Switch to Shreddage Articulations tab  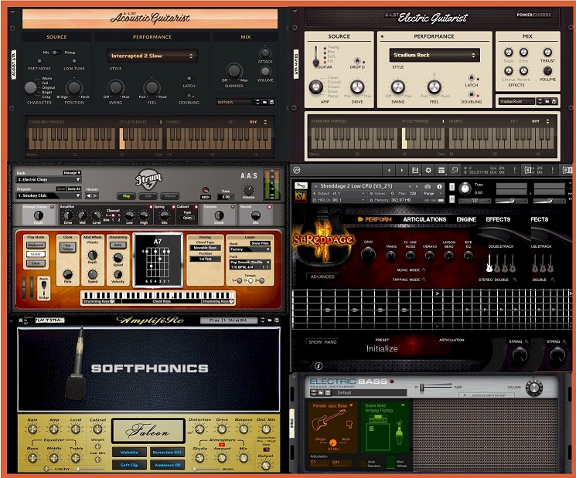click(424, 219)
